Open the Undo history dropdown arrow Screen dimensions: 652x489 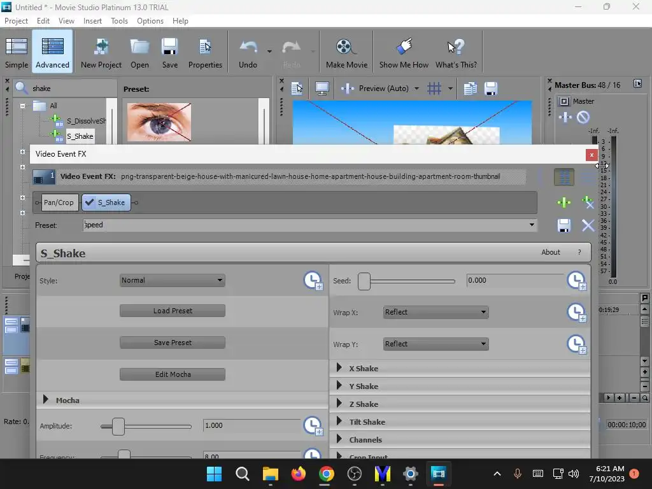(269, 52)
